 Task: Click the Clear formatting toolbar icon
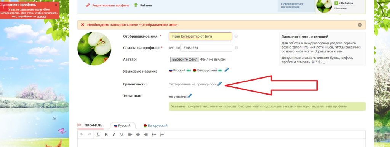98,134
